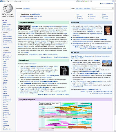Open the Thanaleng Railway Station link
Viewport: 116px width, 132px height.
tap(49, 82)
